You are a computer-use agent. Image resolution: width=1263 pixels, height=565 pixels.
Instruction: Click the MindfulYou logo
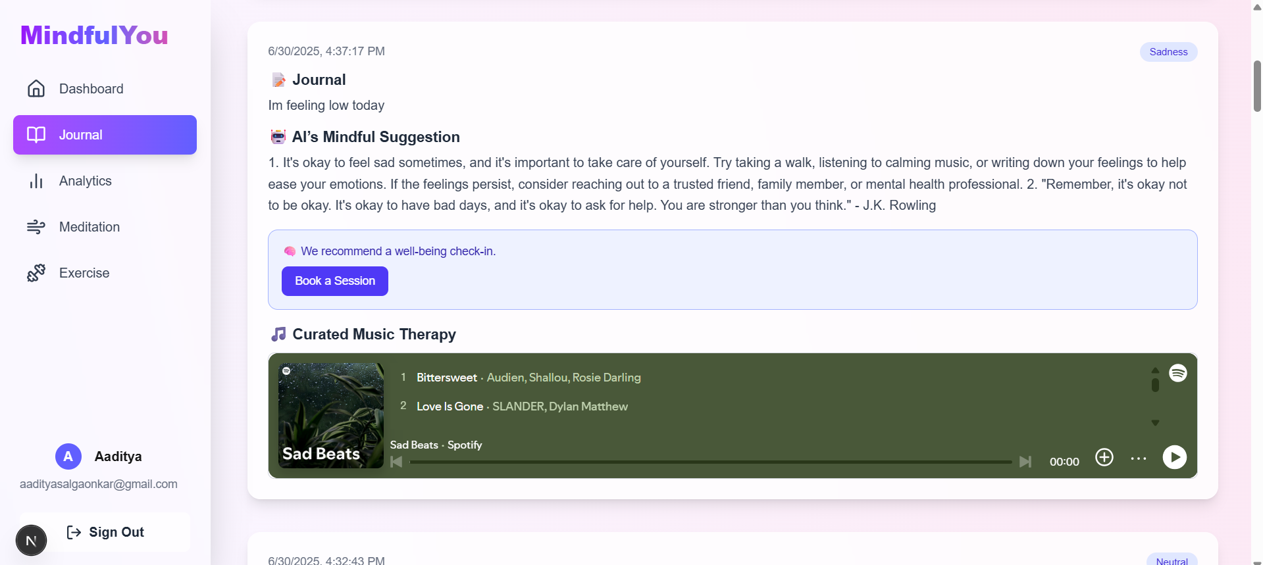pos(94,36)
